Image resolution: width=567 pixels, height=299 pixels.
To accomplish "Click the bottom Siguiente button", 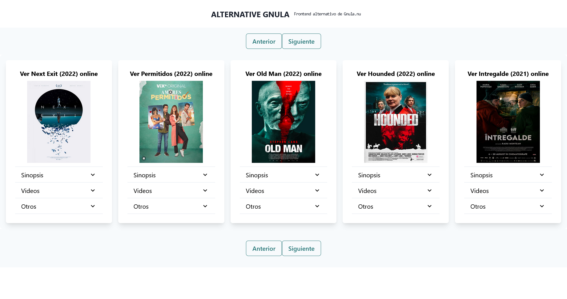I will coord(301,248).
